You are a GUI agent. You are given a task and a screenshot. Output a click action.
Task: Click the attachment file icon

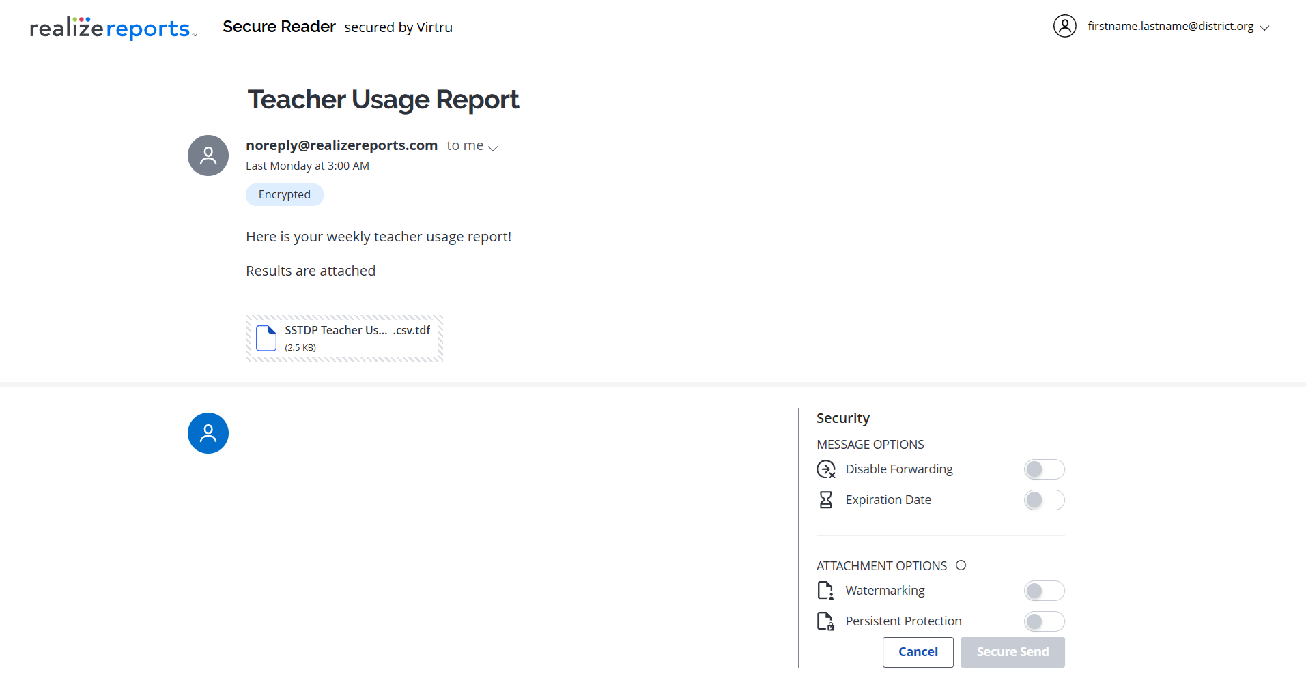(x=266, y=338)
